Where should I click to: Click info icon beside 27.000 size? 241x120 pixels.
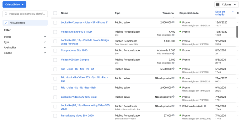pyautogui.click(x=173, y=115)
